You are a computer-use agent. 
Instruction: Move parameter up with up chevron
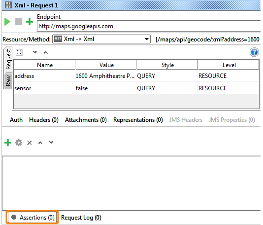pos(46,52)
